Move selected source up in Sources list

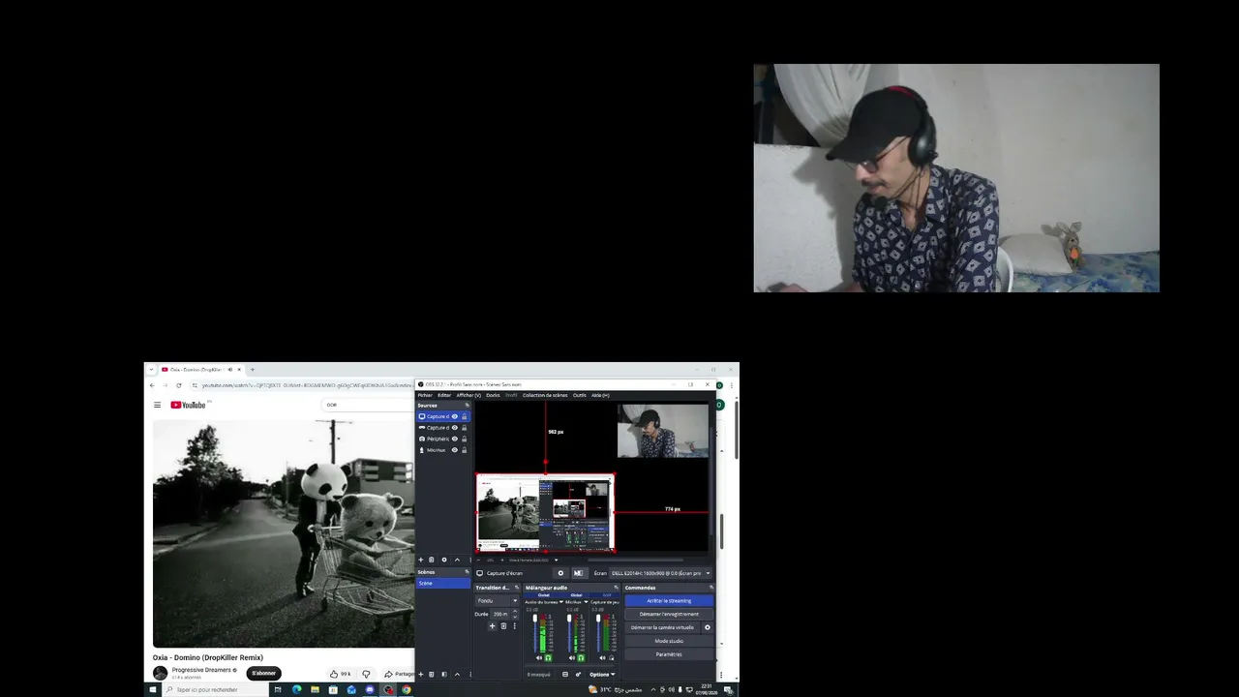coord(457,560)
